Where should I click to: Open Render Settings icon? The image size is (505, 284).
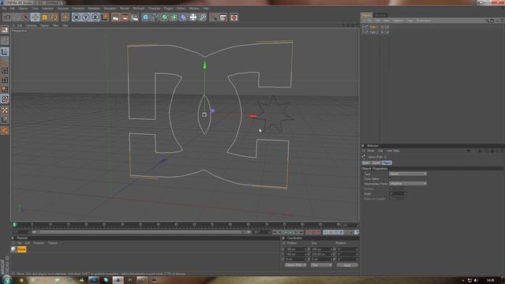click(135, 17)
